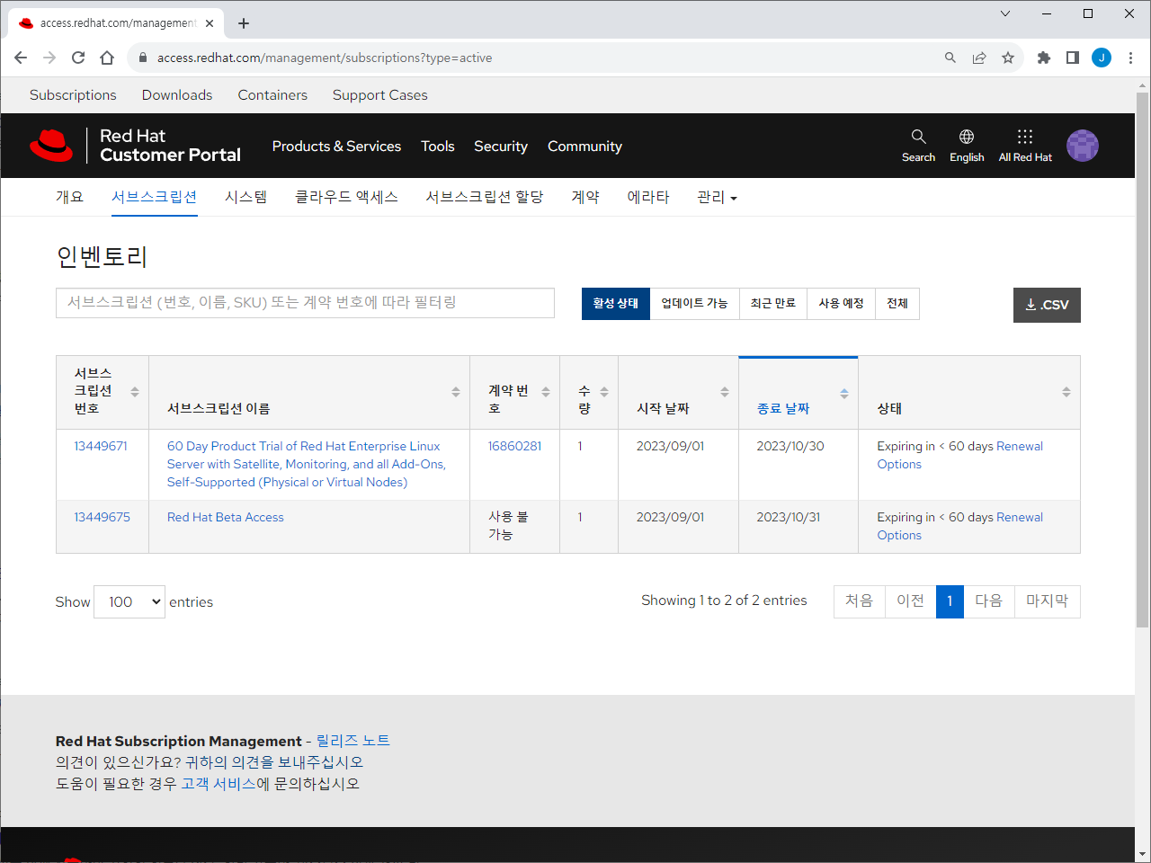Click the address bar zoom magnifier icon

950,58
